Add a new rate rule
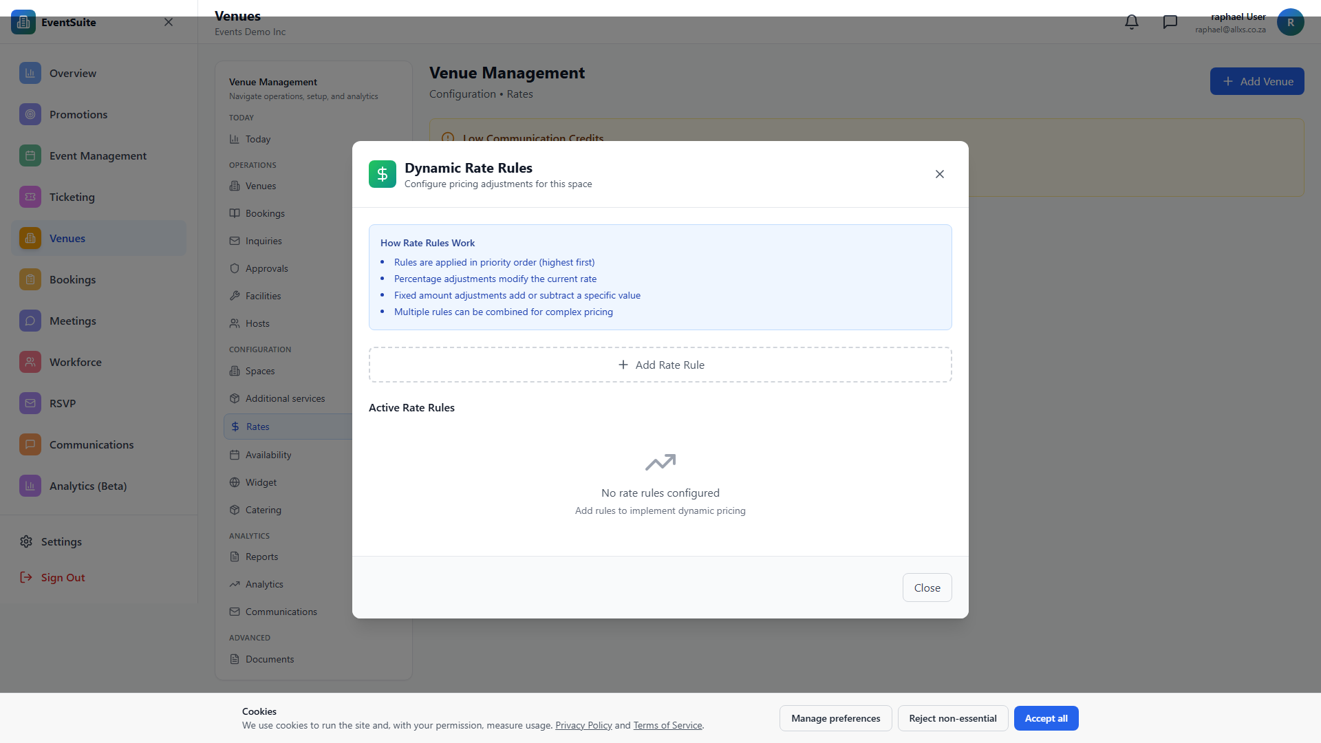 (660, 365)
